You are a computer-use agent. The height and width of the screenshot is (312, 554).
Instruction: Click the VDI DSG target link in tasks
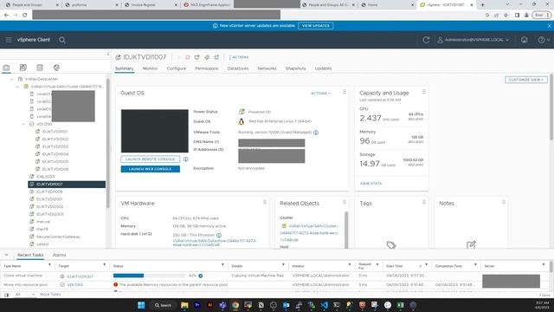coord(75,285)
